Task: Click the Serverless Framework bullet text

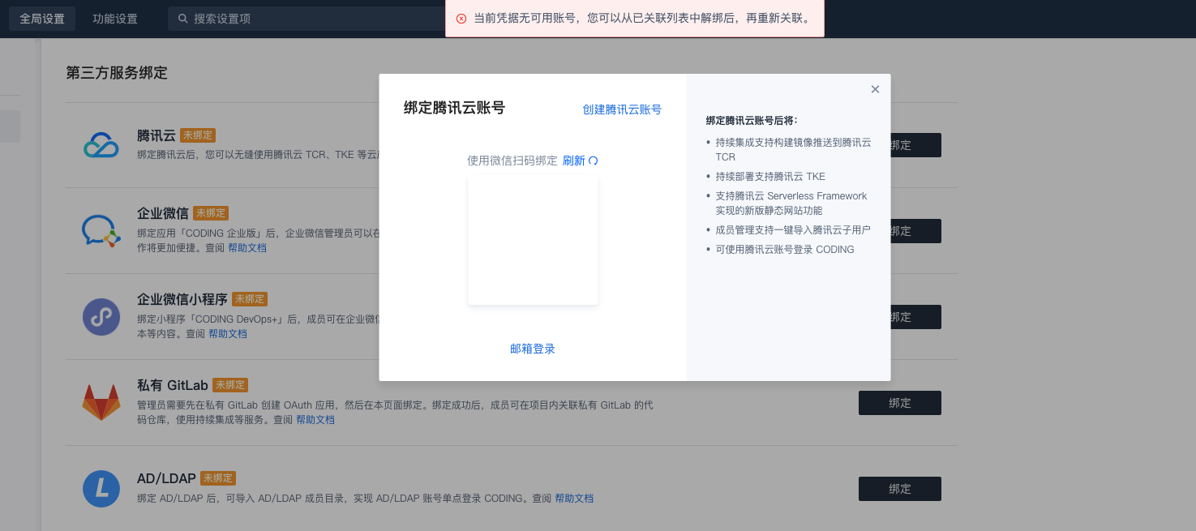Action: click(x=791, y=203)
